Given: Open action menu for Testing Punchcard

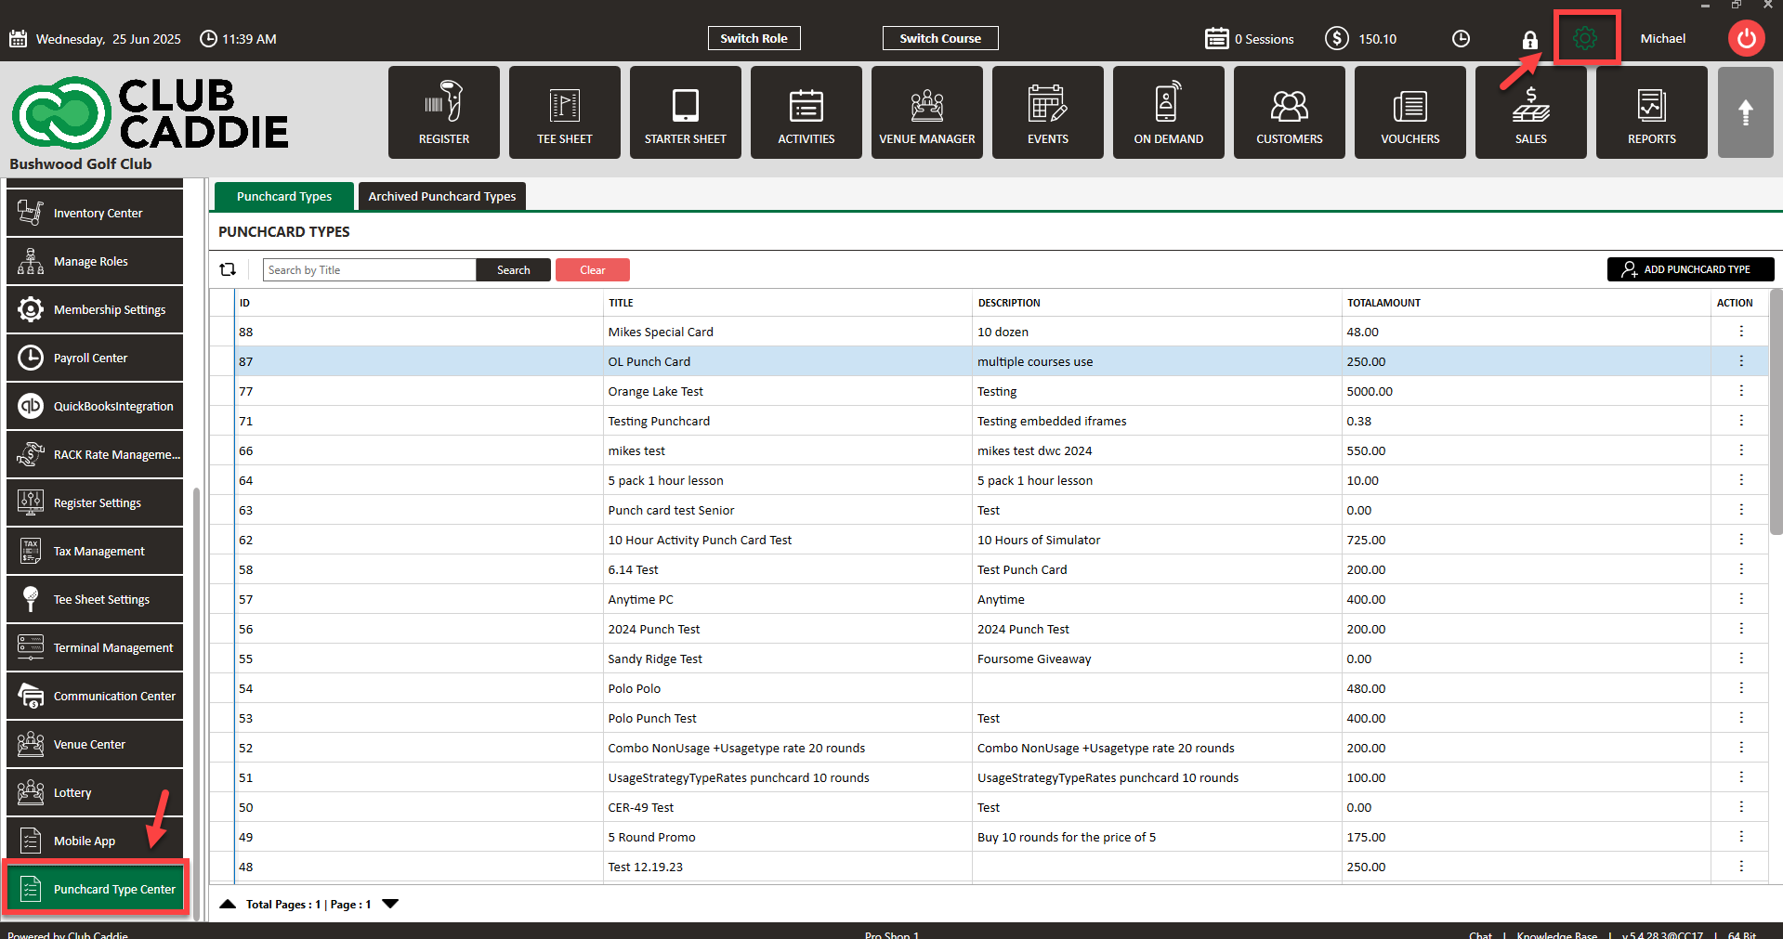Looking at the screenshot, I should (x=1741, y=421).
